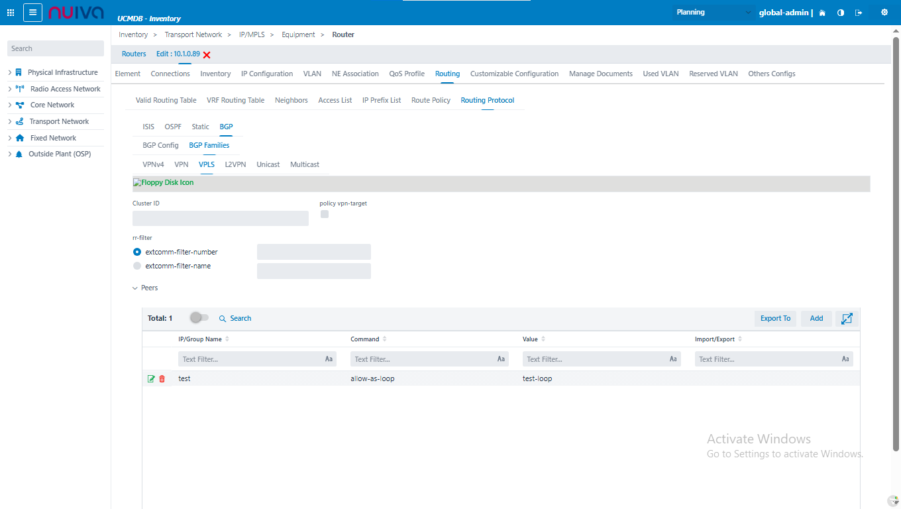Click the Export To button
Image resolution: width=901 pixels, height=509 pixels.
pos(775,318)
